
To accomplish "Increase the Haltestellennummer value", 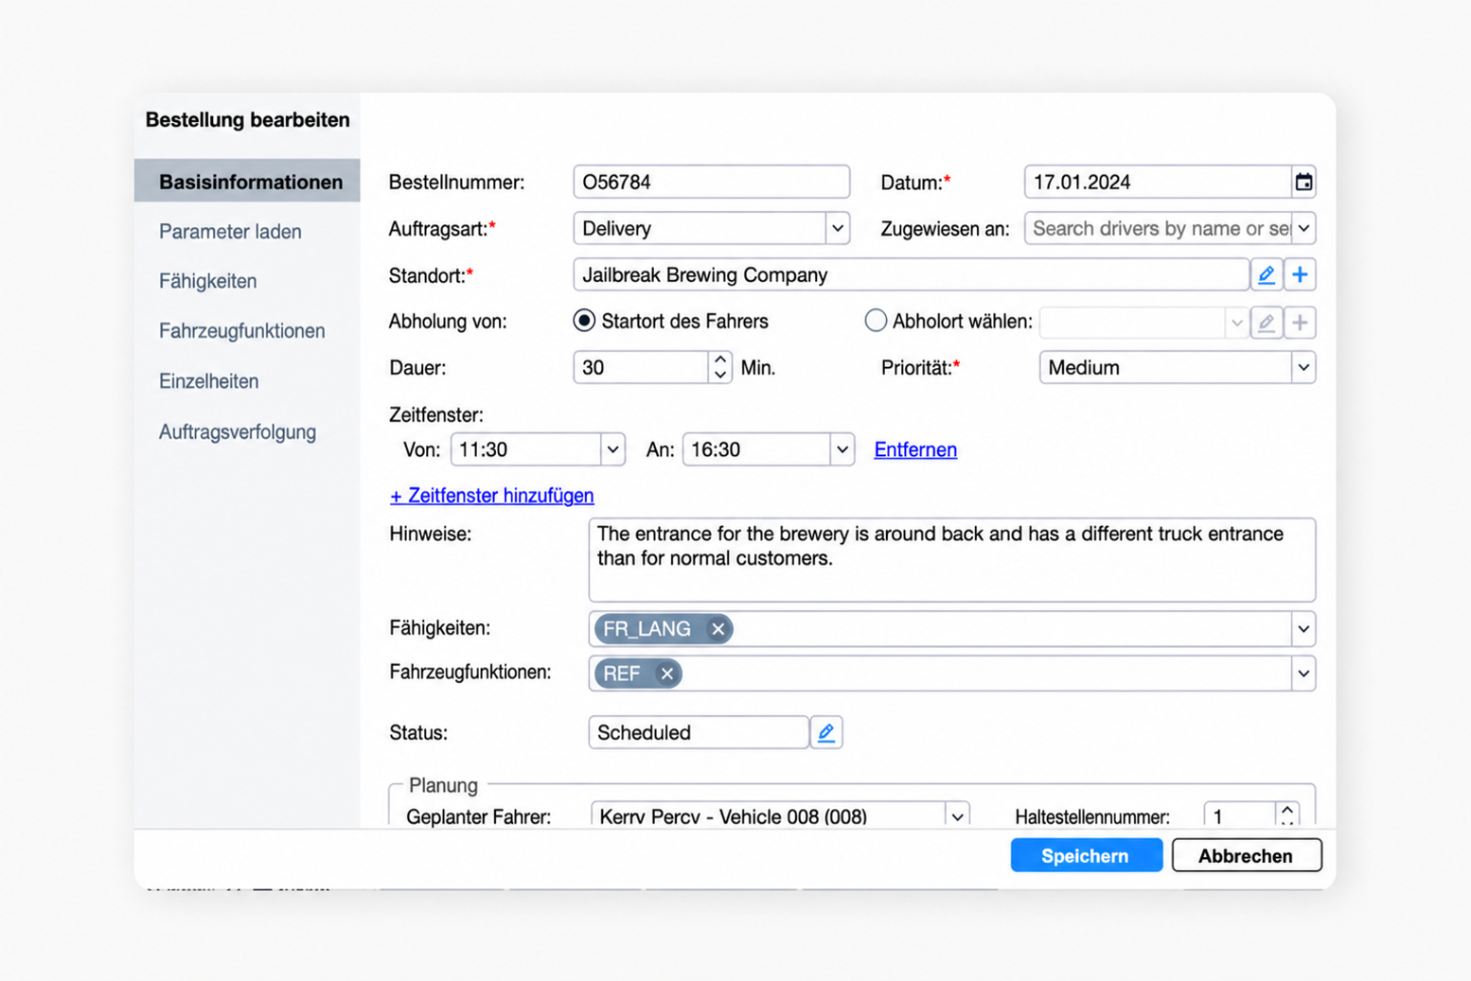I will tap(1287, 810).
